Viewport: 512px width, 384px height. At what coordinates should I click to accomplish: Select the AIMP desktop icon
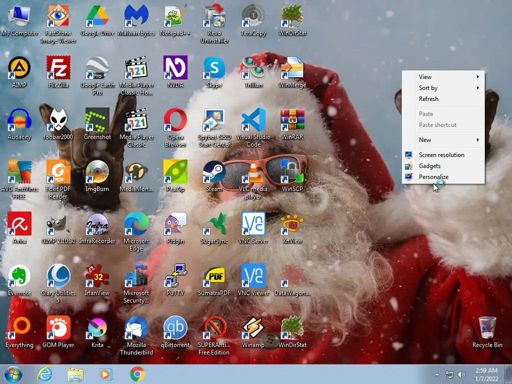pyautogui.click(x=19, y=72)
